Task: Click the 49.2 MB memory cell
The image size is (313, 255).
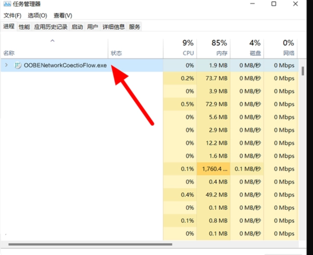Action: click(x=213, y=195)
